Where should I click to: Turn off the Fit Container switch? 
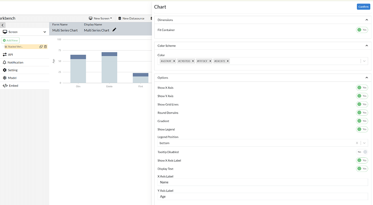[362, 30]
